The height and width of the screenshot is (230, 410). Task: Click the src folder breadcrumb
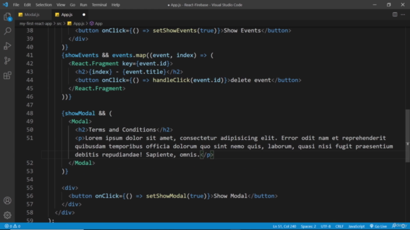point(60,24)
